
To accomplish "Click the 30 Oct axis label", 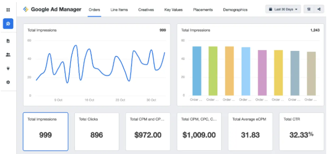I will coord(151,100).
